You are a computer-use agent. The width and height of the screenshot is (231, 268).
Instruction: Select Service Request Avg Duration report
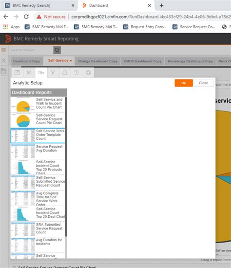(x=38, y=152)
